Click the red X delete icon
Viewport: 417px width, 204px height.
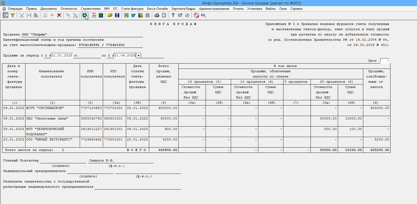pos(59,15)
